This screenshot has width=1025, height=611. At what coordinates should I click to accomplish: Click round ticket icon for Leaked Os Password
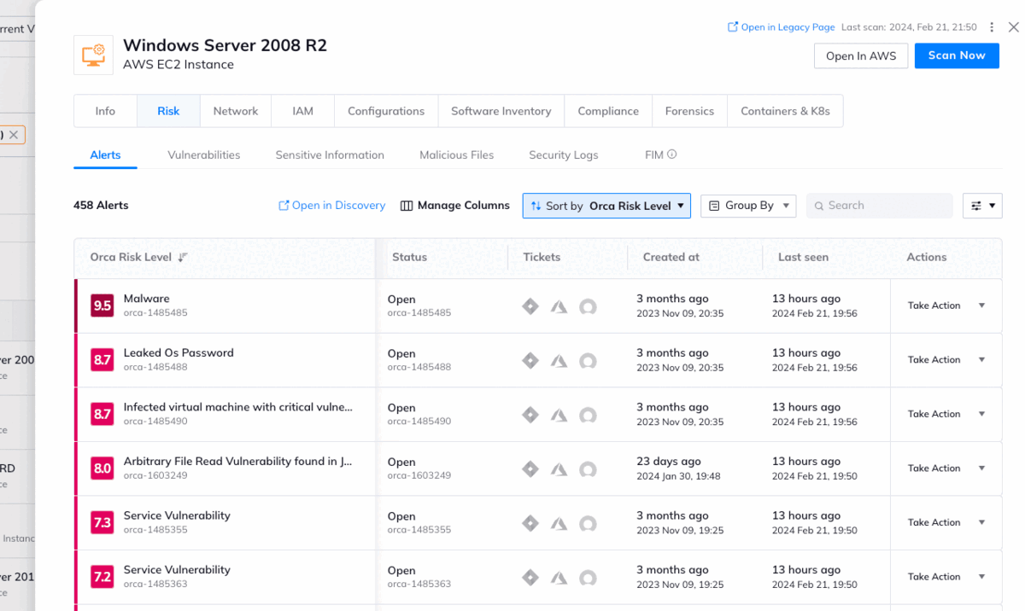588,362
